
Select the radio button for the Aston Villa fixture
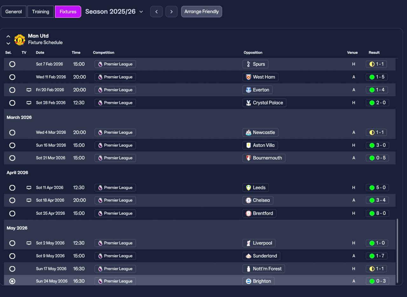point(12,145)
